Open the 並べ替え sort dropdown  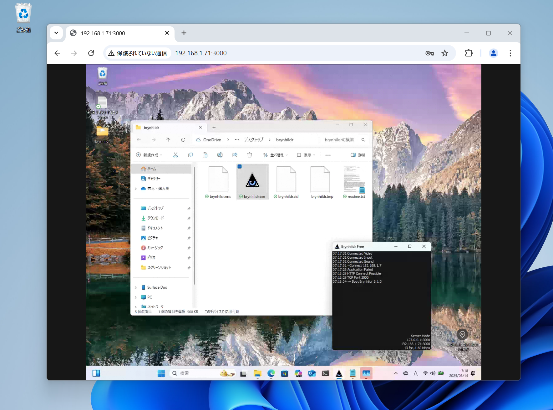pyautogui.click(x=275, y=155)
